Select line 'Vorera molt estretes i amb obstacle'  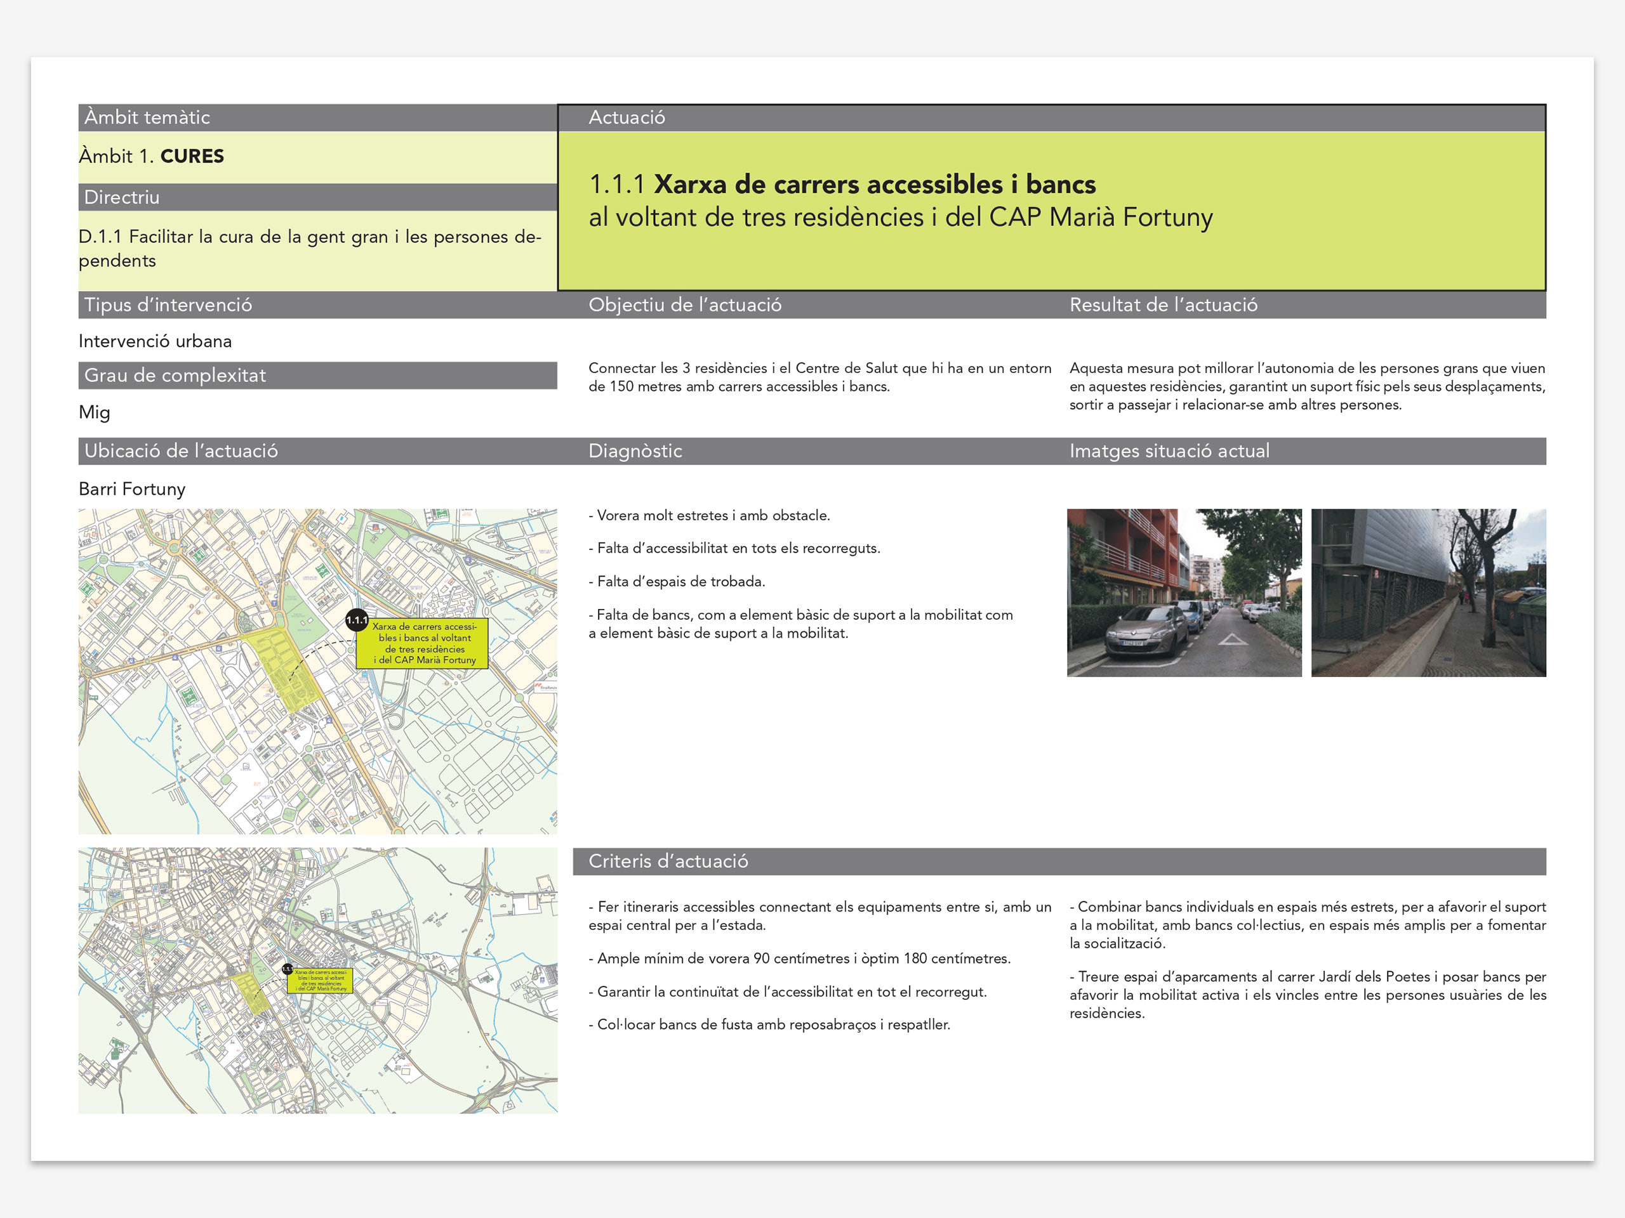[x=709, y=515]
